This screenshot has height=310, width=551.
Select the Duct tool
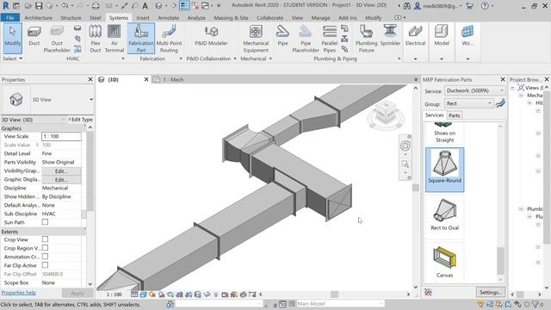click(x=34, y=37)
